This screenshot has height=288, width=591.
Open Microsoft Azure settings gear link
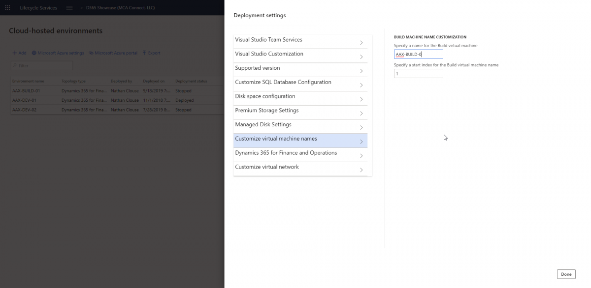click(58, 53)
